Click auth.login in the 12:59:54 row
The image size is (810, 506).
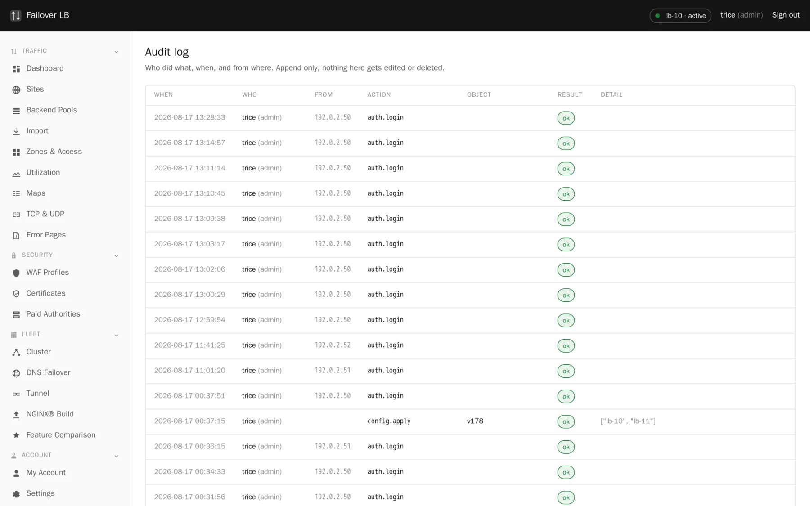(x=385, y=320)
